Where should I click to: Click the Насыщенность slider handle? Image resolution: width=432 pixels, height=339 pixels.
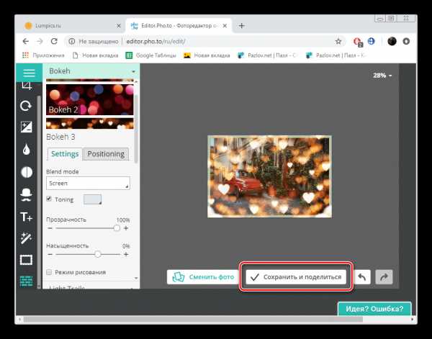click(97, 254)
